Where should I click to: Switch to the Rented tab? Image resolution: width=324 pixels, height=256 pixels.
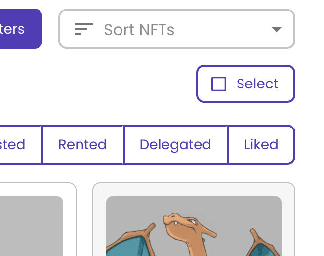[82, 144]
